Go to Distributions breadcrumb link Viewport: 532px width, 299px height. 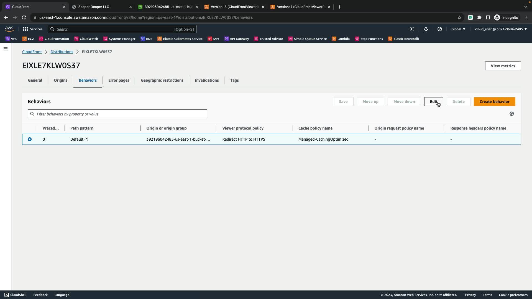click(62, 52)
